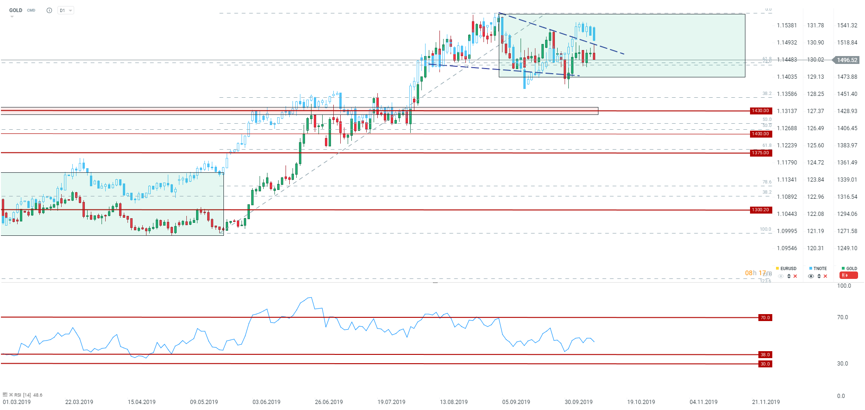Click the 1249.10 price axis value
This screenshot has height=410, width=865.
[x=847, y=248]
